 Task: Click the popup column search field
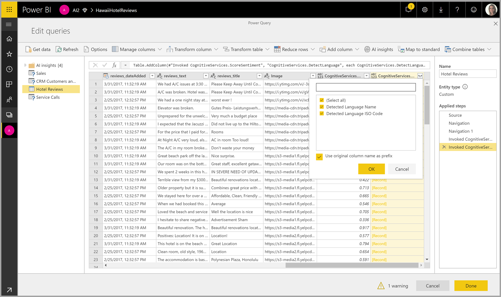click(366, 87)
